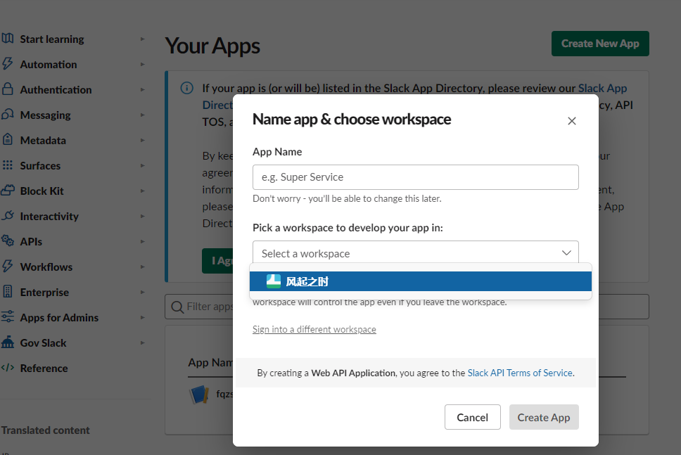Image resolution: width=681 pixels, height=455 pixels.
Task: Close the Name app dialog
Action: point(572,121)
